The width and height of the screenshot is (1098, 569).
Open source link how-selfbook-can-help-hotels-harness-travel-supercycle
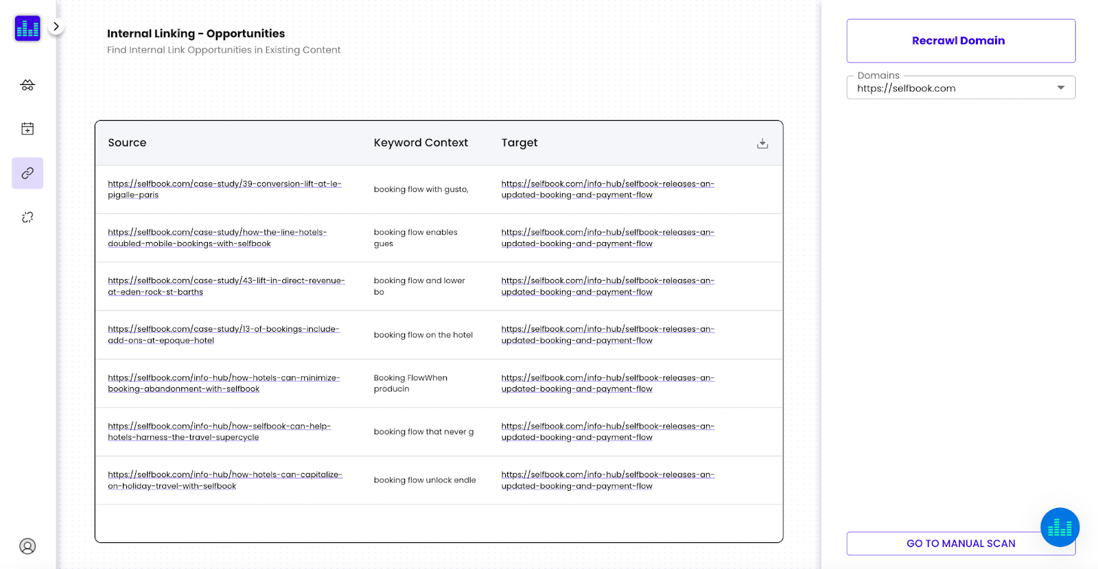click(x=219, y=432)
